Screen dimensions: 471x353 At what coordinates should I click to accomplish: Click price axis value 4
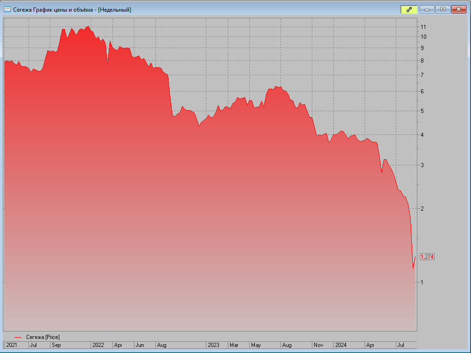[422, 134]
